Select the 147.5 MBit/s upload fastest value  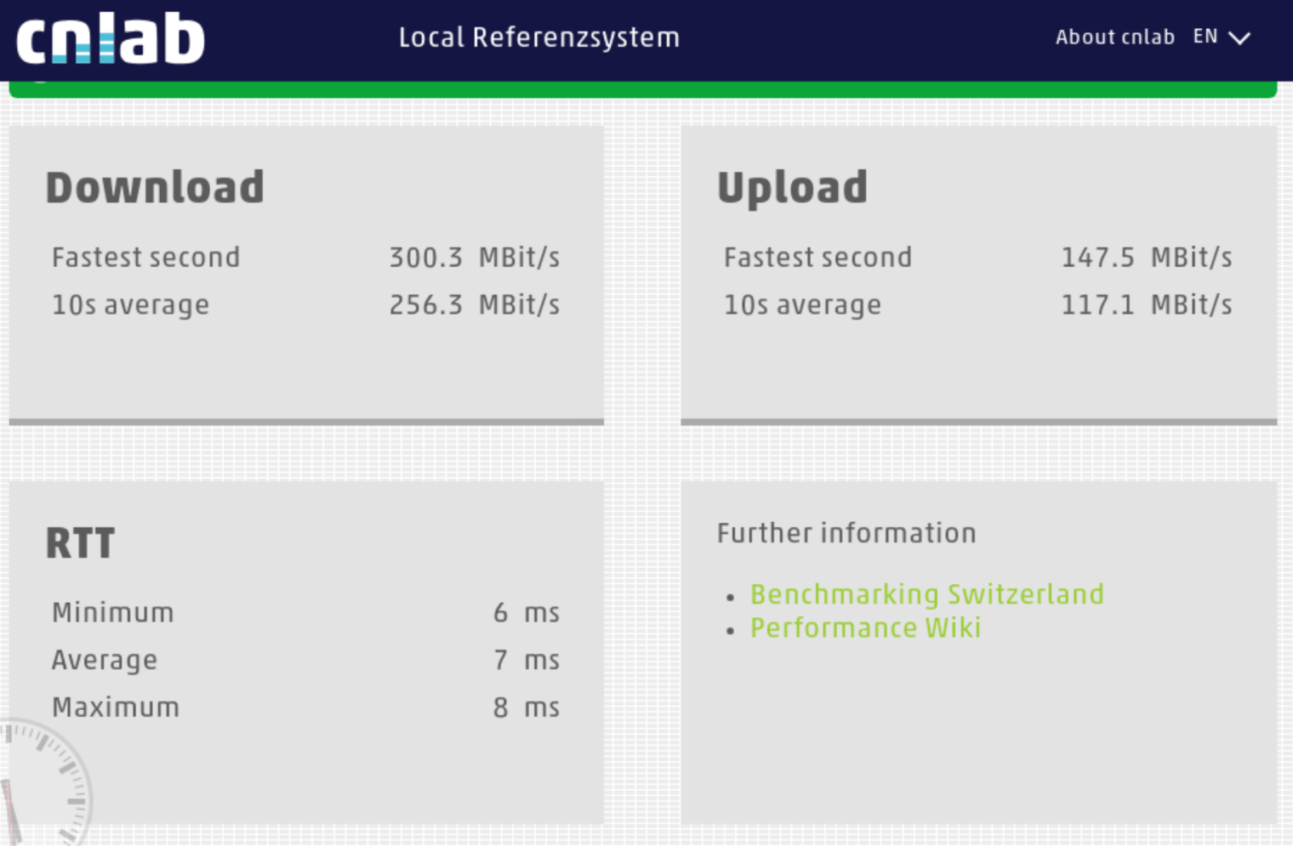[x=1146, y=258]
